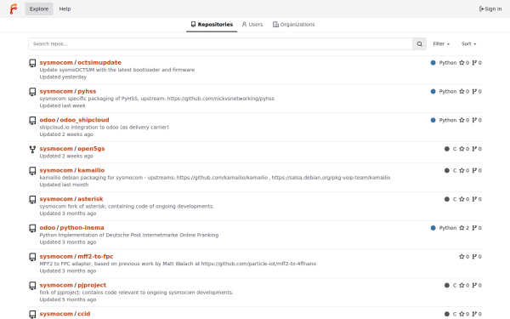510x319 pixels.
Task: Click the shipcloud.io integration description text
Action: [x=104, y=128]
